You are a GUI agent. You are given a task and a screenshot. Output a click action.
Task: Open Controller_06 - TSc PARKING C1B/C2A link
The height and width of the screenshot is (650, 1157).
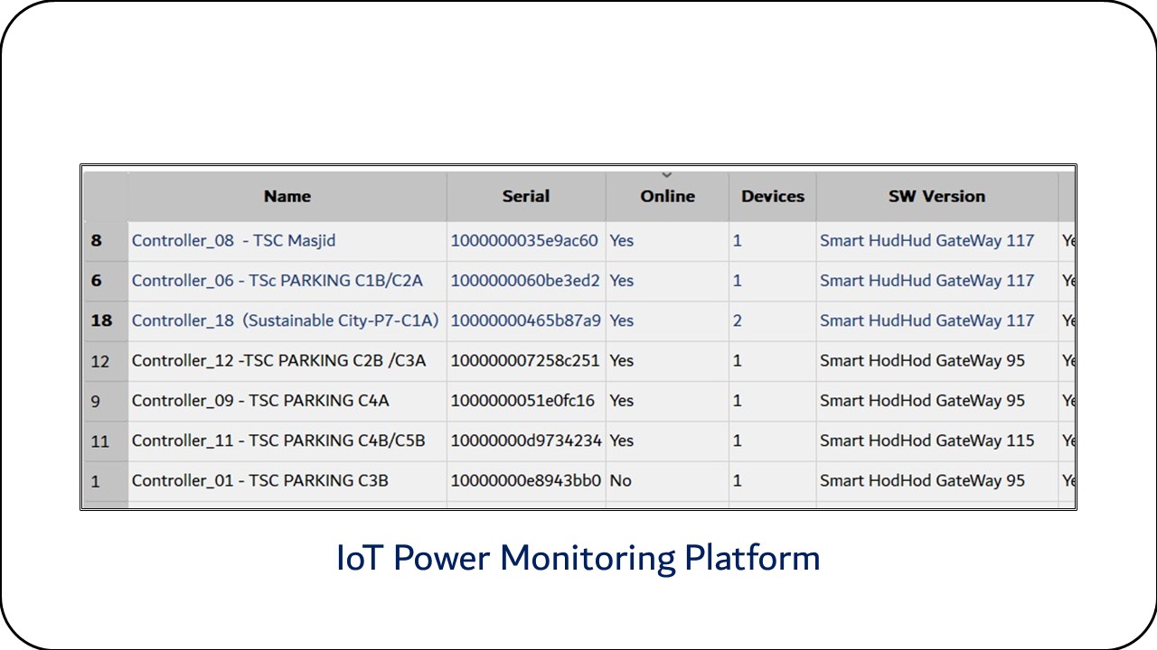pyautogui.click(x=277, y=281)
